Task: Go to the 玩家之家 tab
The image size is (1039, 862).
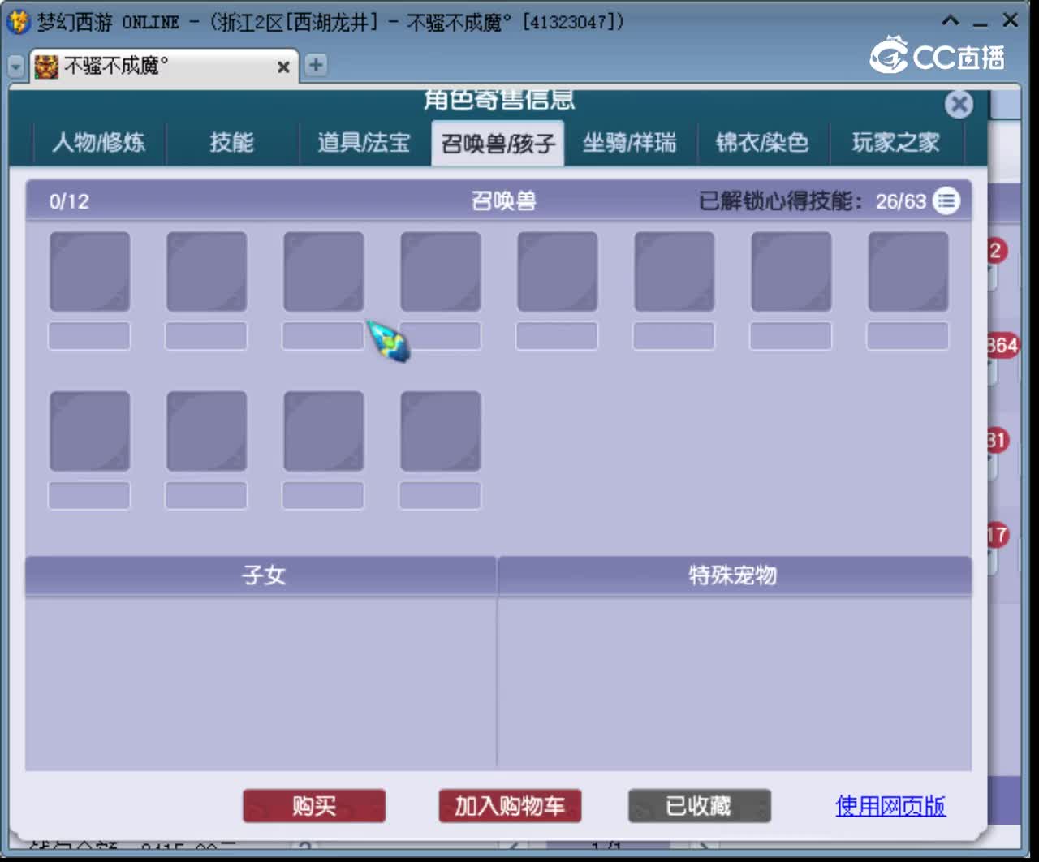Action: click(896, 144)
